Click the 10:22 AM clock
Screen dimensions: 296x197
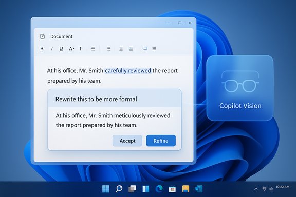tap(283, 187)
